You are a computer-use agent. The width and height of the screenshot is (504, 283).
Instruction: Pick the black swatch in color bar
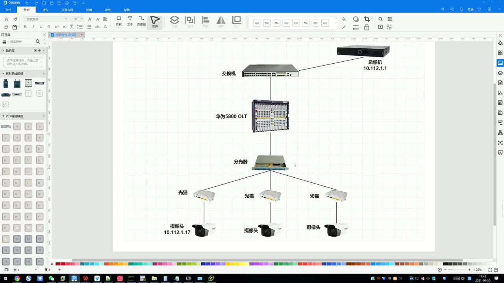(x=445, y=264)
